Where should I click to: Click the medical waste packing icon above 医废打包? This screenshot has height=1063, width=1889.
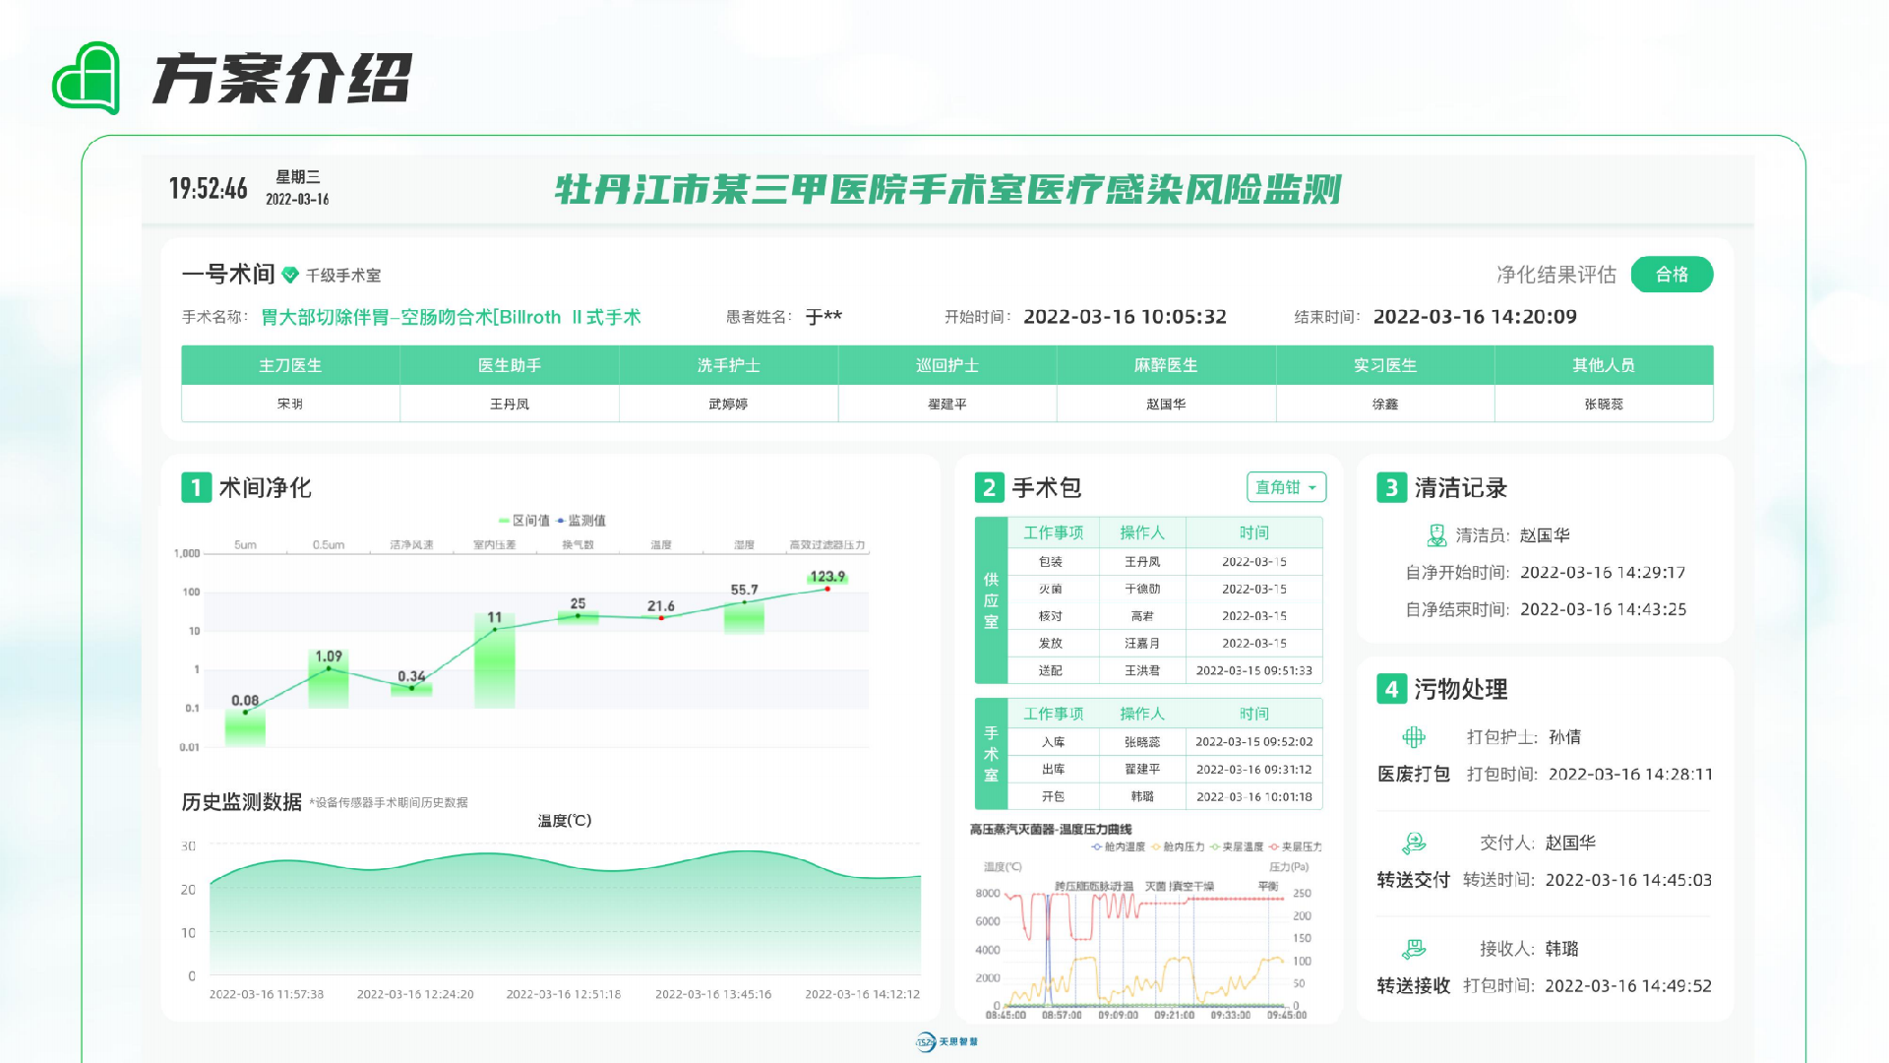(x=1414, y=737)
